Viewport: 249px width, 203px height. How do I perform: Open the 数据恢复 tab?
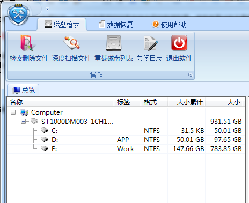pyautogui.click(x=115, y=25)
